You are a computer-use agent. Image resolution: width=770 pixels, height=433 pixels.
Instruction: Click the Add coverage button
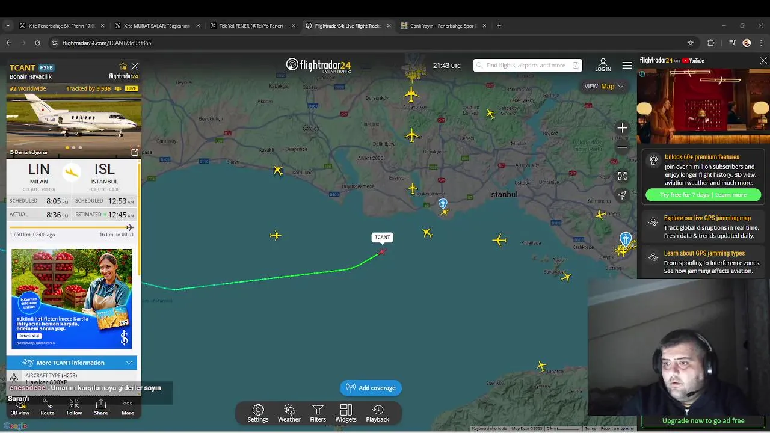pos(371,388)
